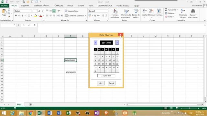Click the percent style icon
The height and width of the screenshot is (116, 207).
click(x=95, y=16)
